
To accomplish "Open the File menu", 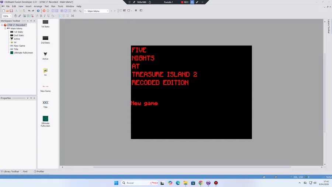I will pyautogui.click(x=8, y=6).
